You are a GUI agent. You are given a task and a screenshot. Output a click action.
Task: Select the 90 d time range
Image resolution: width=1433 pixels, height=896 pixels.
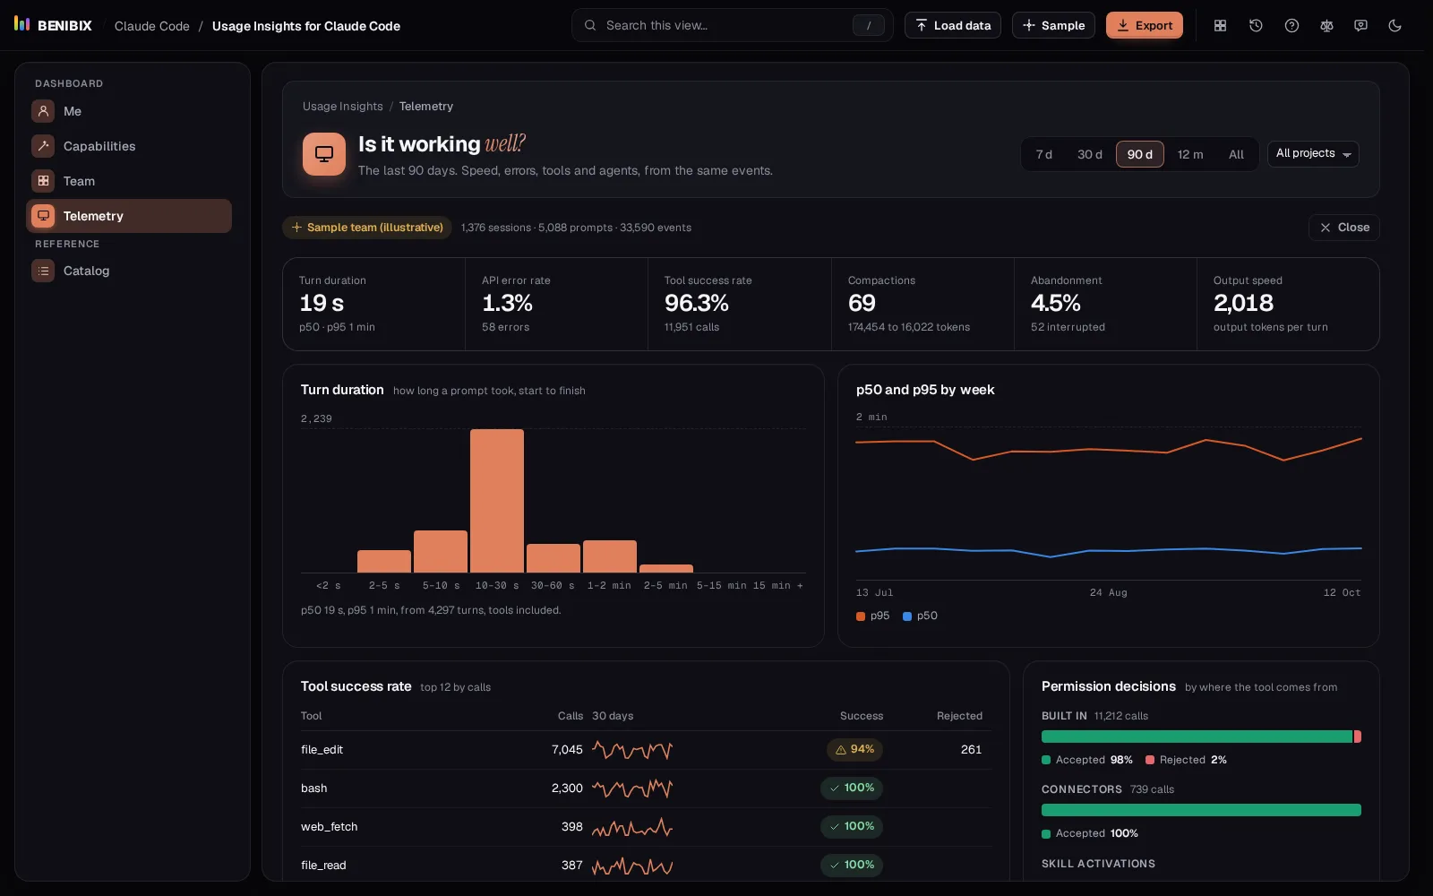(1140, 154)
